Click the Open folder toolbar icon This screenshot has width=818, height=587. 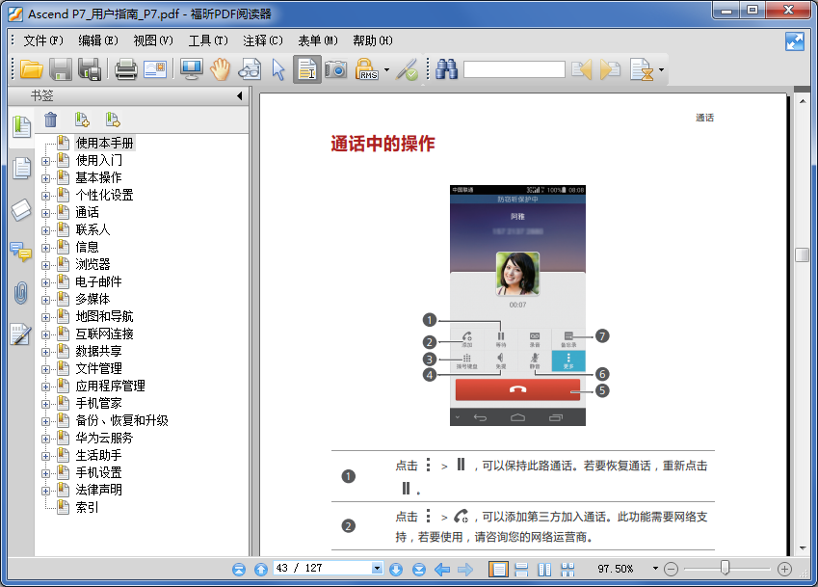point(31,69)
